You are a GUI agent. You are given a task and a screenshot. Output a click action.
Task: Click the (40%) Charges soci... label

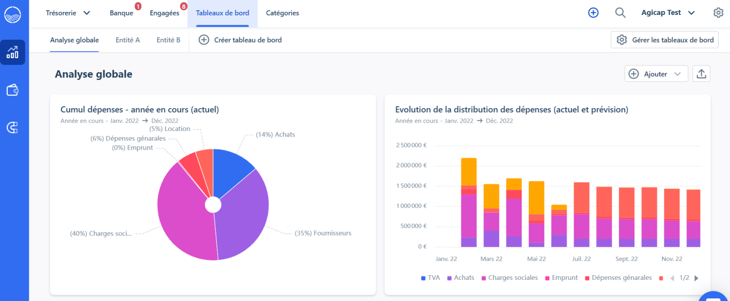coord(101,233)
